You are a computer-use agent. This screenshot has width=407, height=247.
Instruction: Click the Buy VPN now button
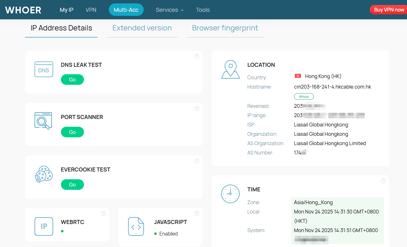(x=389, y=10)
